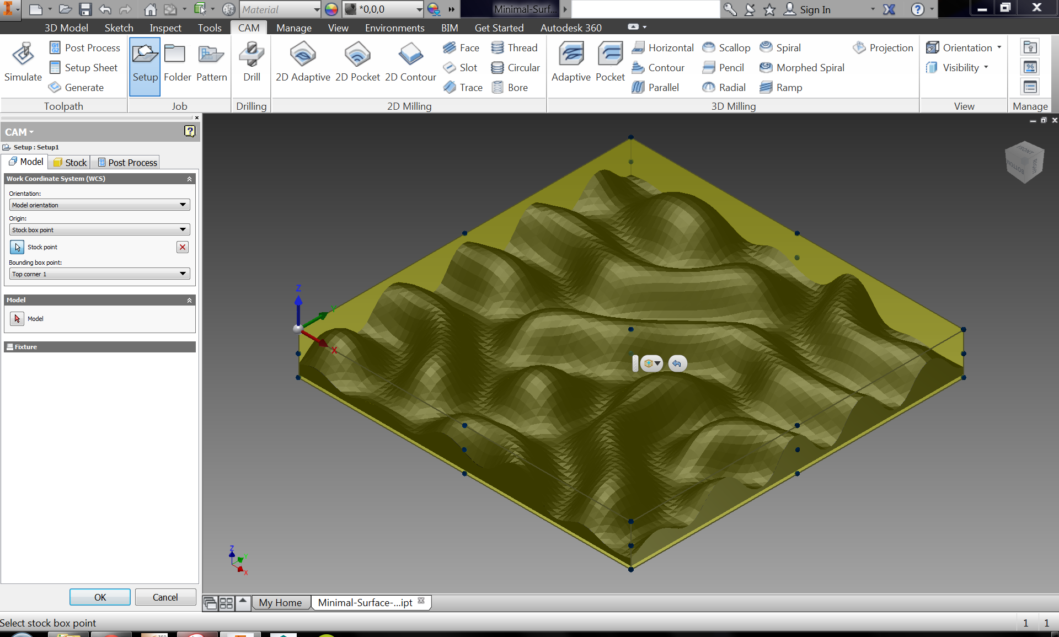Switch to the Sketch ribbon tab
1059x637 pixels.
pyautogui.click(x=119, y=28)
